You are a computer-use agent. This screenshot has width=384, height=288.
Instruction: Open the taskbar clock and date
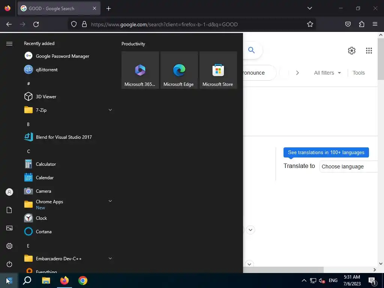pos(352,280)
